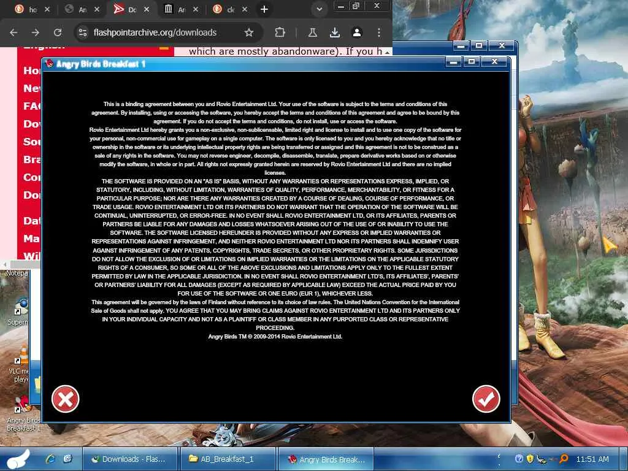628x471 pixels.
Task: Click the safely remove hardware tray icon
Action: 542,459
